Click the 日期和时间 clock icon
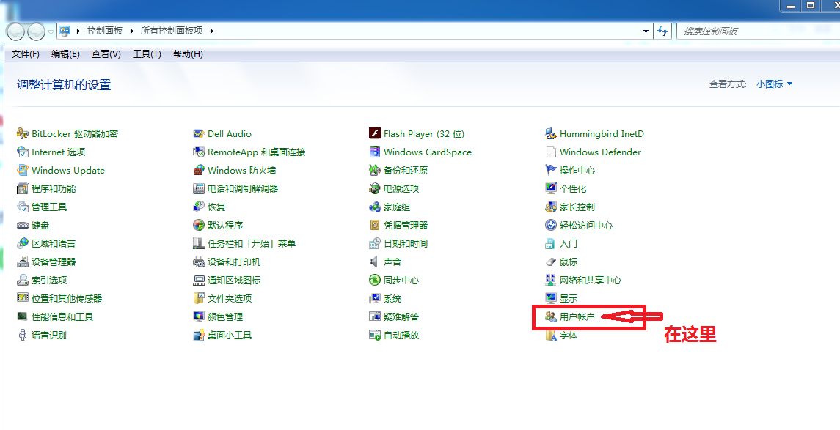The image size is (840, 430). tap(375, 243)
